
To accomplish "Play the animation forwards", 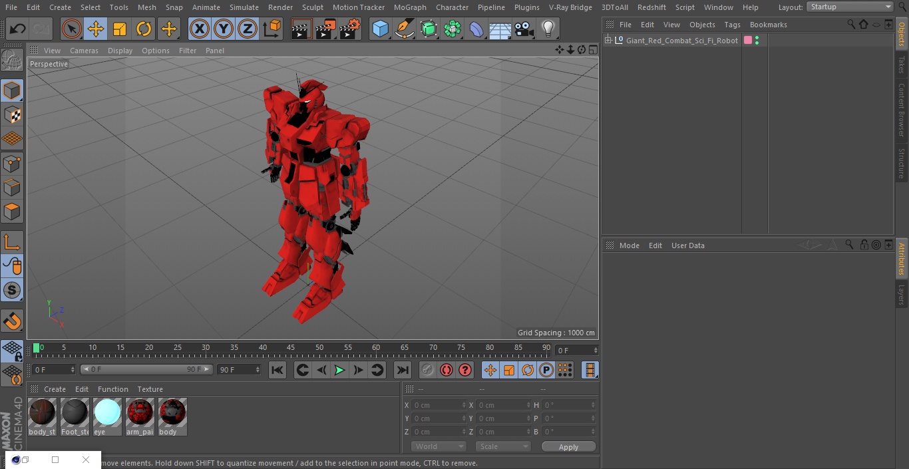I will [x=339, y=370].
